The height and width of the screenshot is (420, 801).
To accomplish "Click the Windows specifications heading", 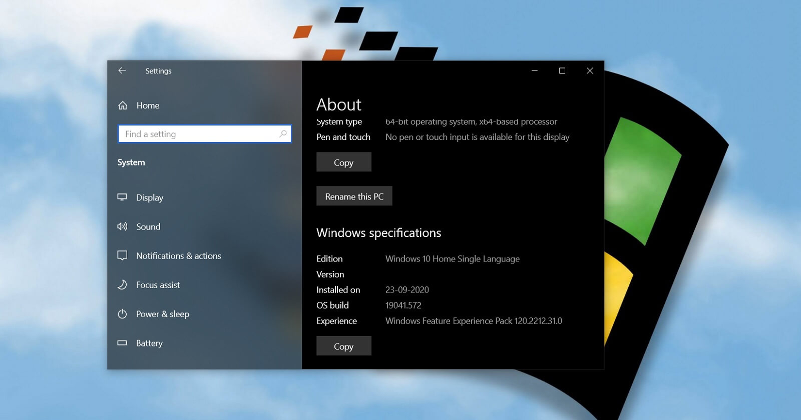I will click(x=379, y=233).
